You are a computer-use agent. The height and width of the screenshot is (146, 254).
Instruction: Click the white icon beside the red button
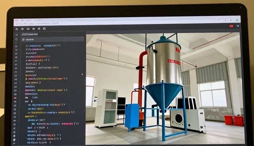tap(238, 26)
